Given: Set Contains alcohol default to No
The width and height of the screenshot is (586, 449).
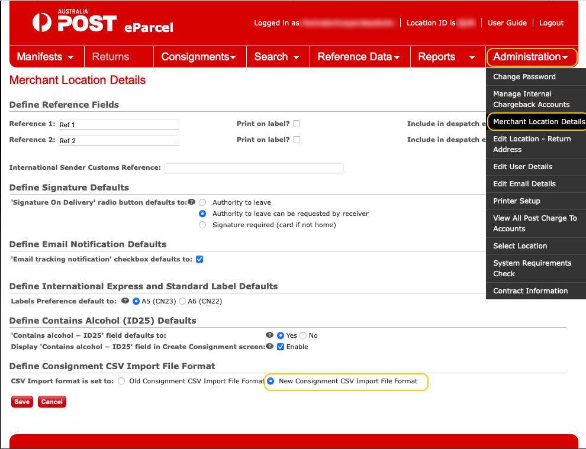Looking at the screenshot, I should click(303, 335).
